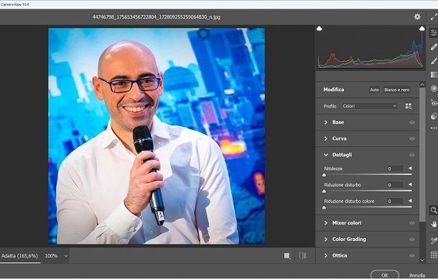Image resolution: width=438 pixels, height=279 pixels.
Task: Open the three-dots more options menu
Action: [x=434, y=128]
